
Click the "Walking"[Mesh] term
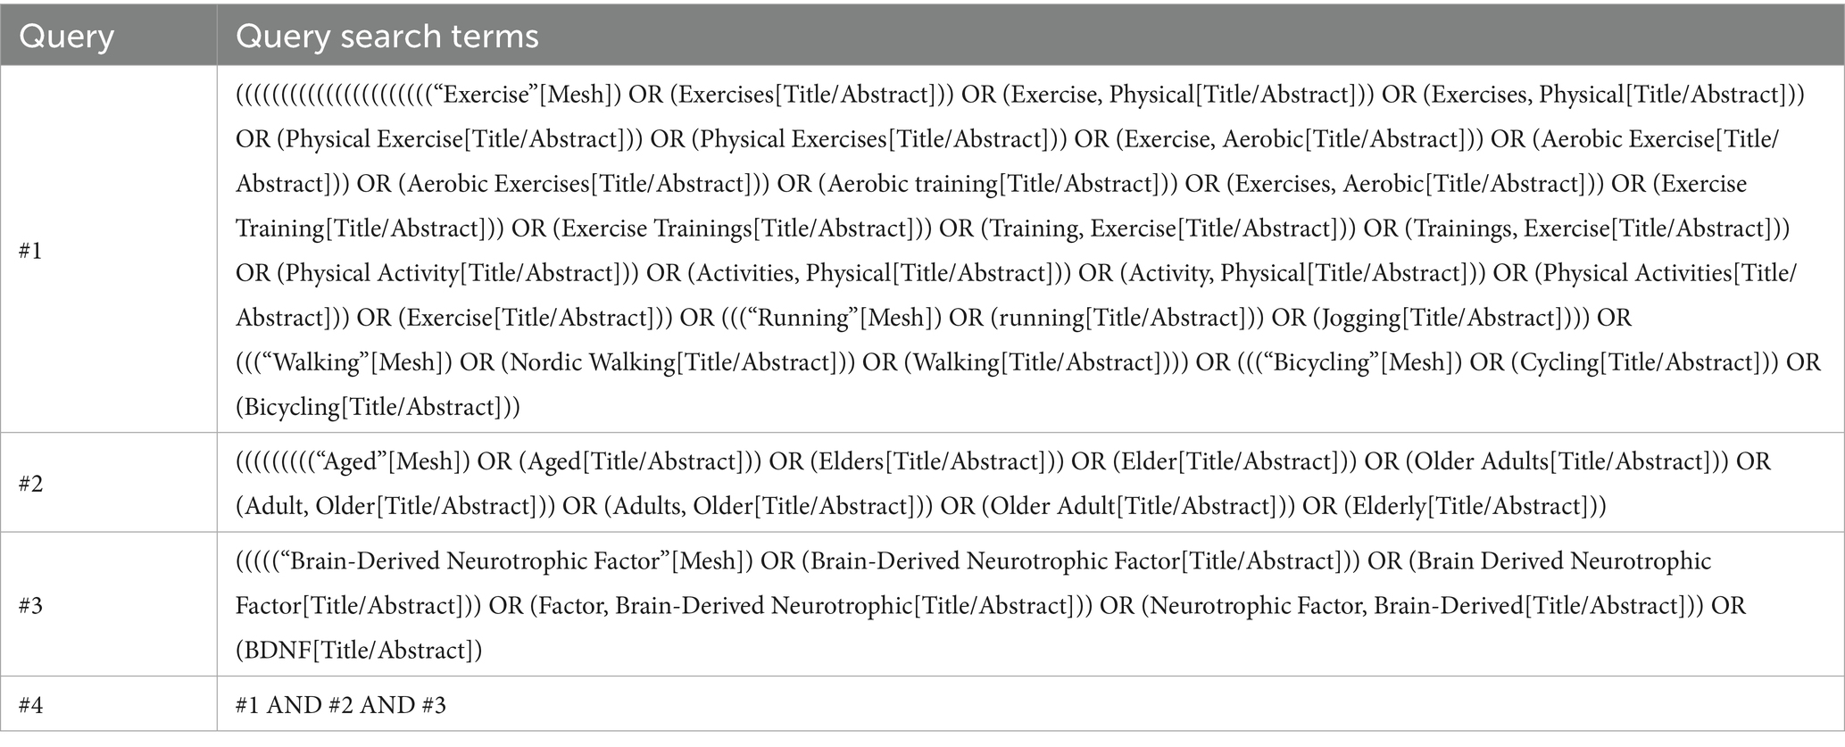tap(350, 363)
